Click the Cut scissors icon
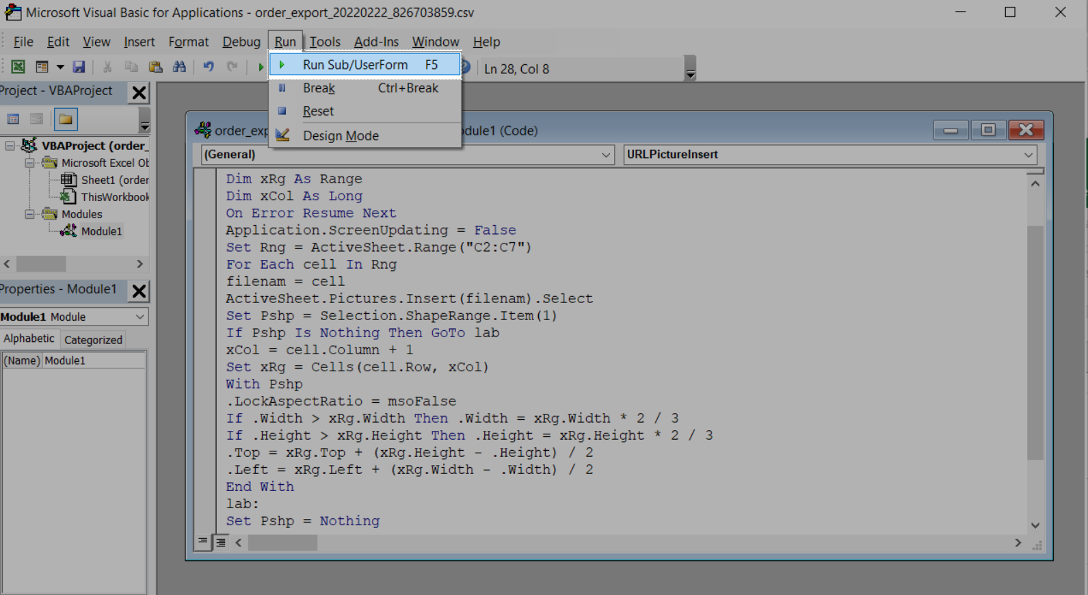The width and height of the screenshot is (1088, 595). [107, 66]
